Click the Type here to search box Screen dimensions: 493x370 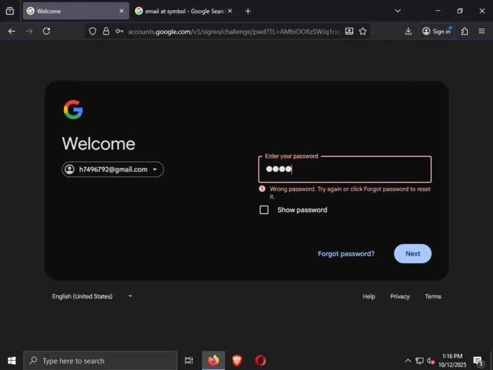click(100, 360)
